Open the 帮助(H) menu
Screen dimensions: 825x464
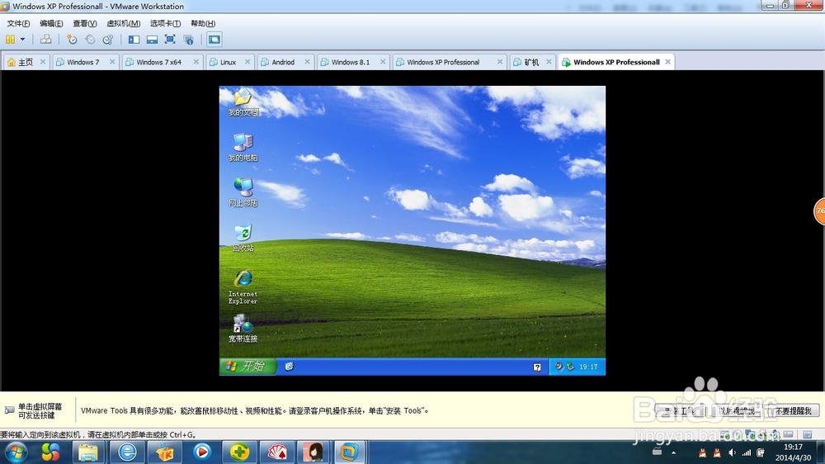point(203,23)
